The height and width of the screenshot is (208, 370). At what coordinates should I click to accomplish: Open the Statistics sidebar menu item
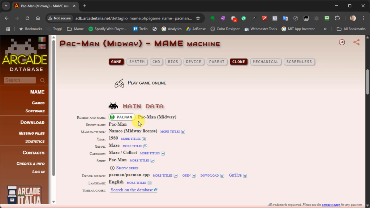click(35, 142)
